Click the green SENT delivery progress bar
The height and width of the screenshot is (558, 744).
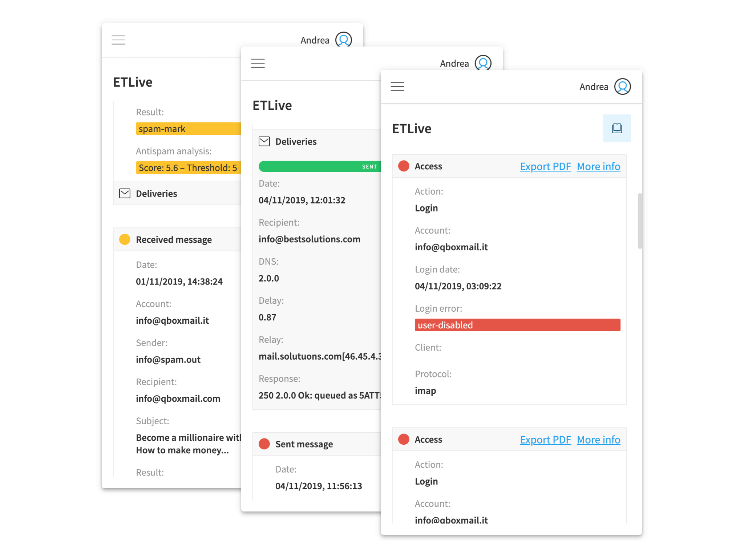click(x=319, y=166)
